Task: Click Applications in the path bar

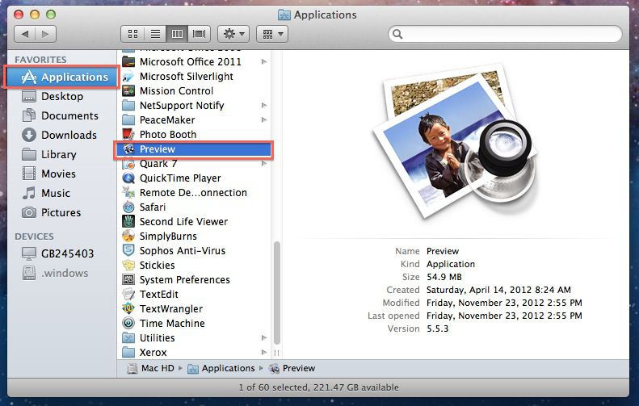Action: 221,369
